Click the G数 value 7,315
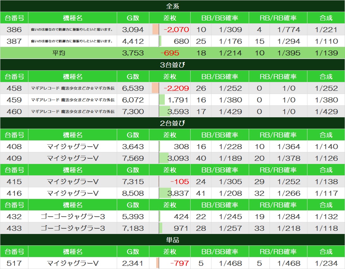345x269 pixels. [133, 182]
